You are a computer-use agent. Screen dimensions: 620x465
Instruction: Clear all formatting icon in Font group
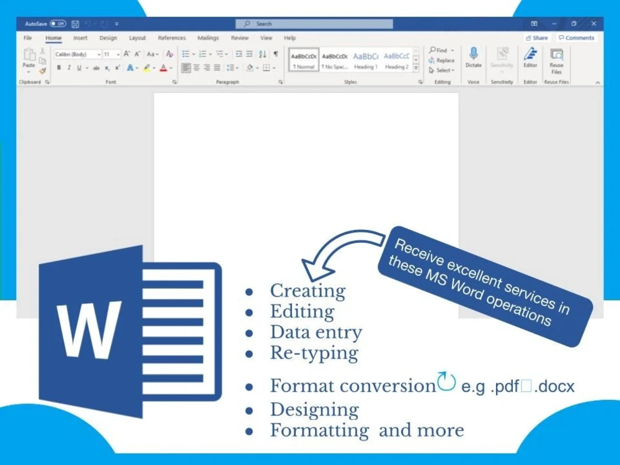pos(169,54)
